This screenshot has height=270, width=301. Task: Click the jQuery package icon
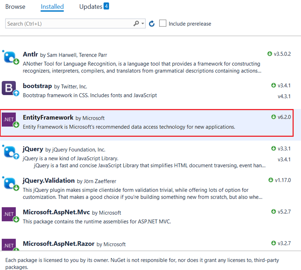click(x=9, y=152)
